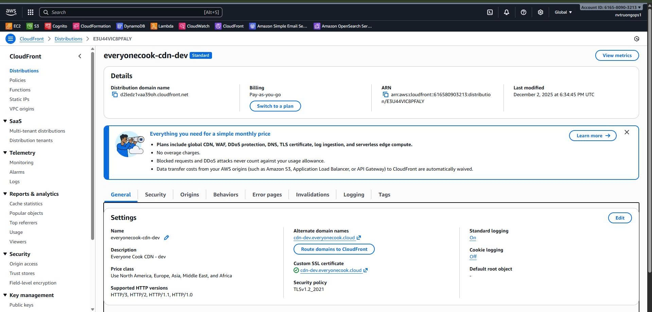Switch to the Error pages tab
The image size is (652, 312).
267,195
